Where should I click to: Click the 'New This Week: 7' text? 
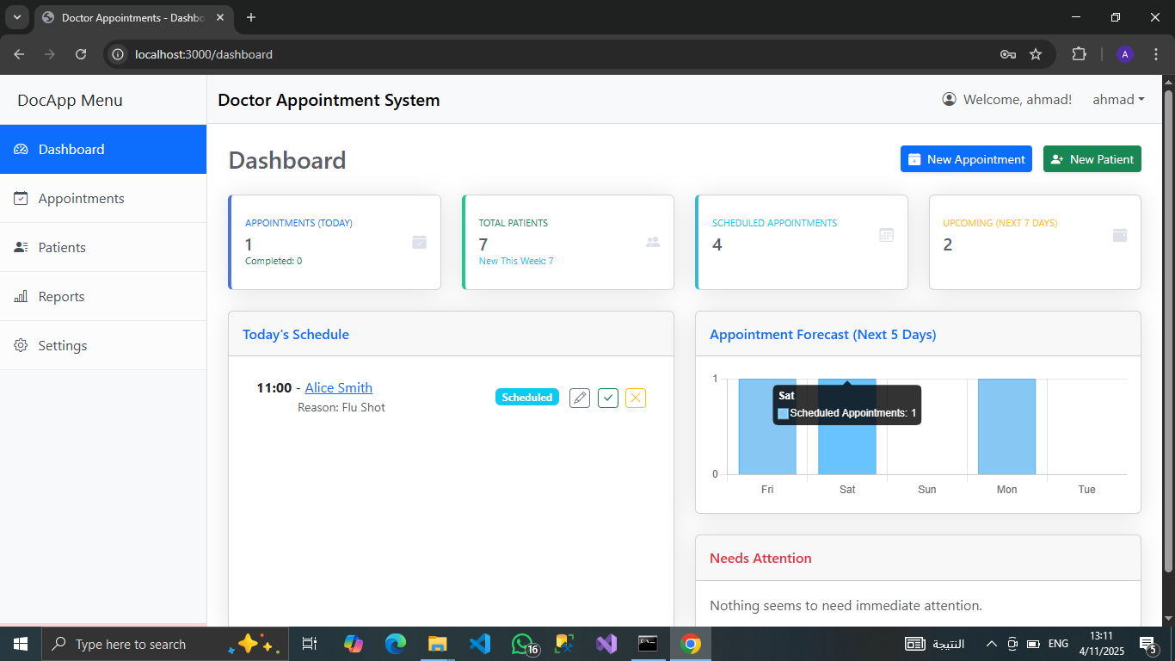[x=516, y=261]
